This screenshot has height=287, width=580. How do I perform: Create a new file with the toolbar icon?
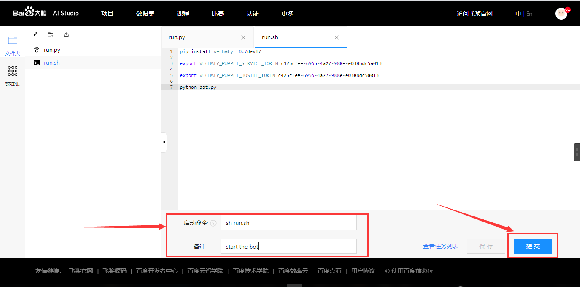[35, 35]
